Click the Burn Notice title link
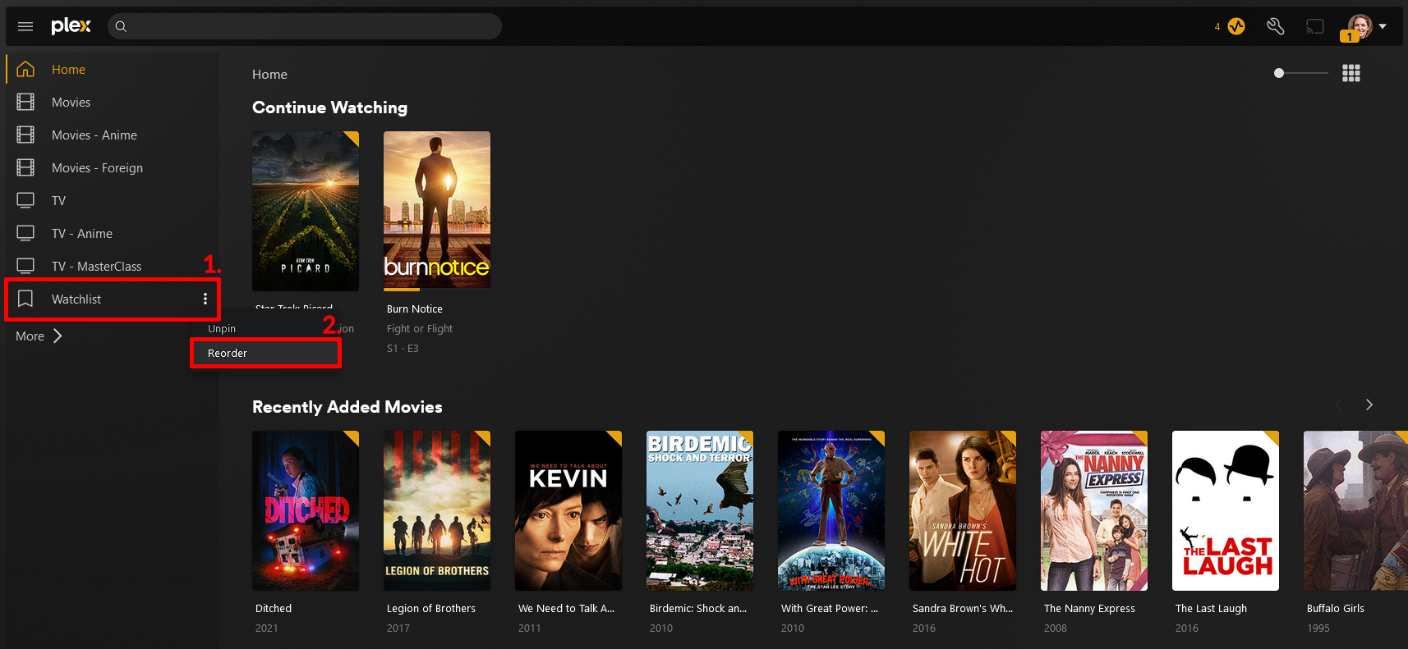Screen dimensions: 1408x649 coord(414,309)
